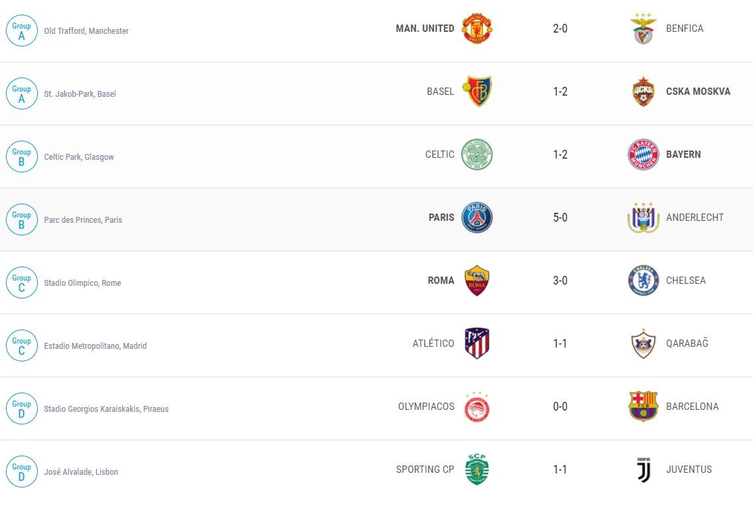The height and width of the screenshot is (506, 753).
Task: Click the Juventus logo
Action: pyautogui.click(x=643, y=470)
